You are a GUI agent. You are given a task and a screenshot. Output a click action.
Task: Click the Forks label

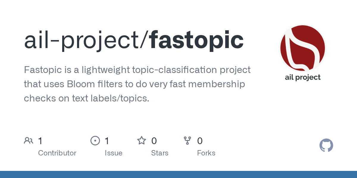pos(206,153)
